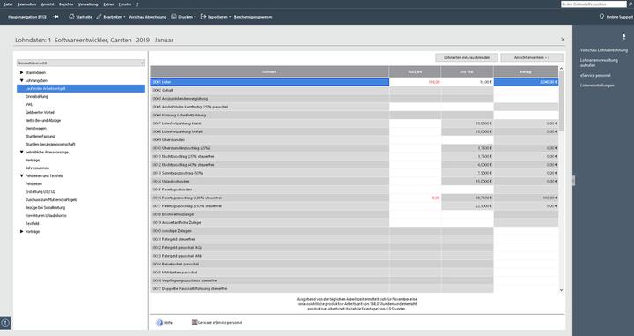Open the Lexware eService personal icon

coord(195,323)
